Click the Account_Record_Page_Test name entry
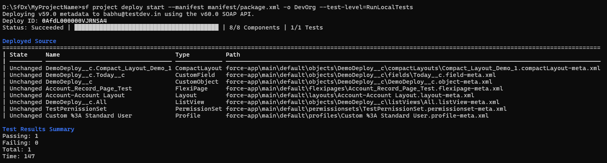This screenshot has height=163, width=607. [89, 88]
